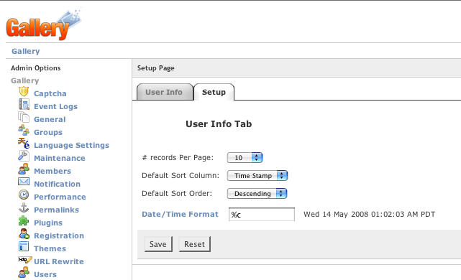Open the Users link
This screenshot has width=461, height=280.
(45, 274)
